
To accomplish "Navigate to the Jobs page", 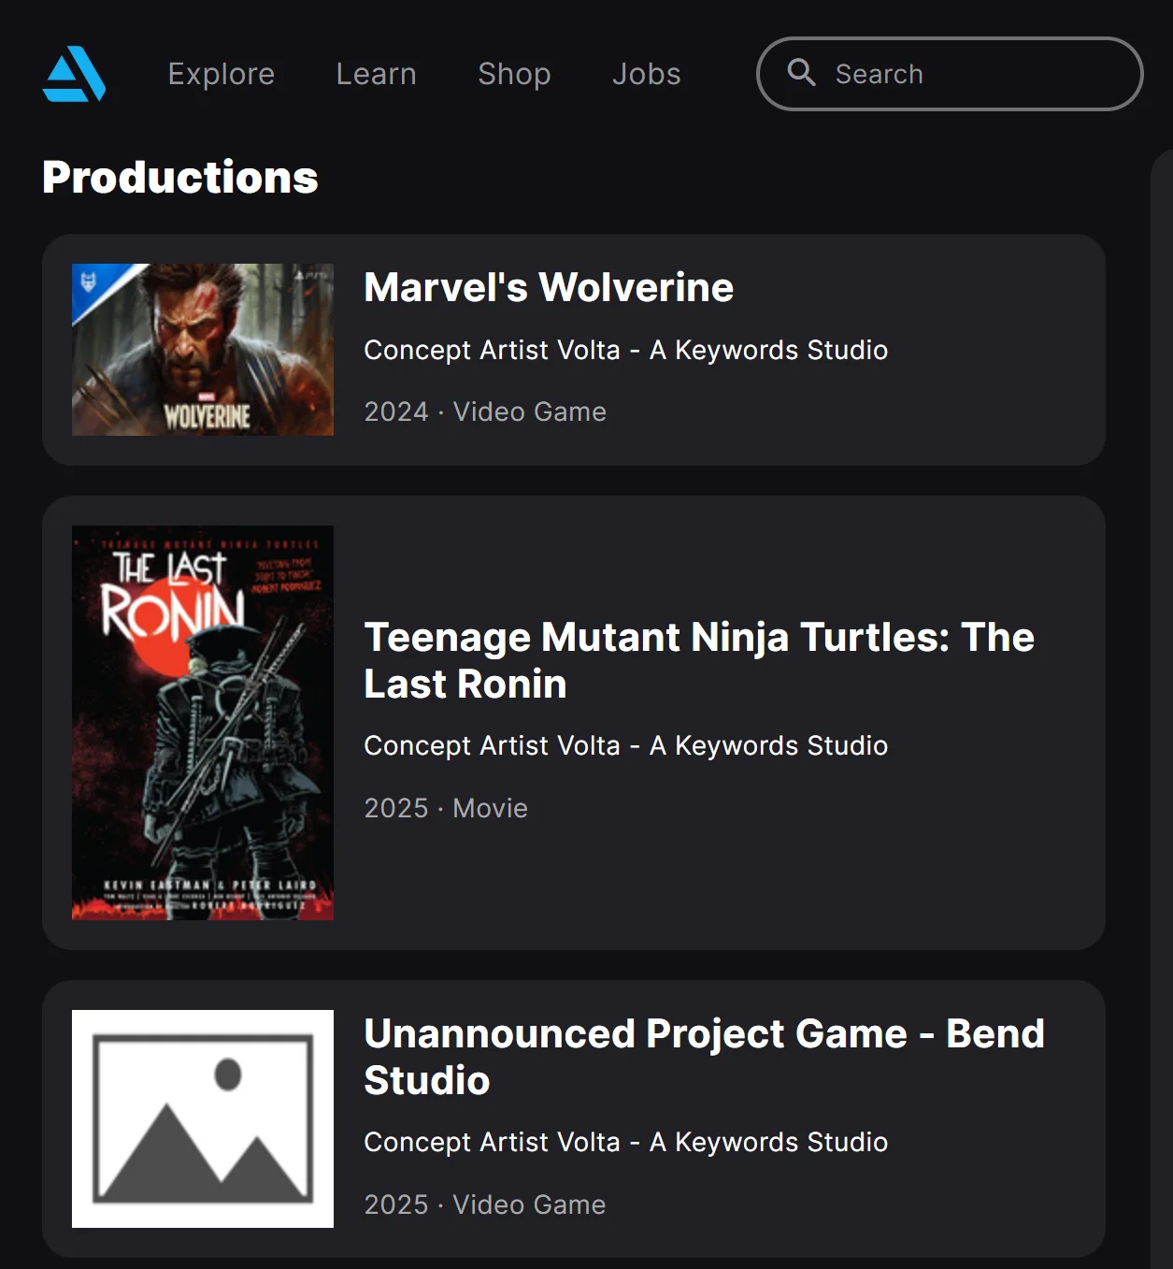I will pos(646,74).
